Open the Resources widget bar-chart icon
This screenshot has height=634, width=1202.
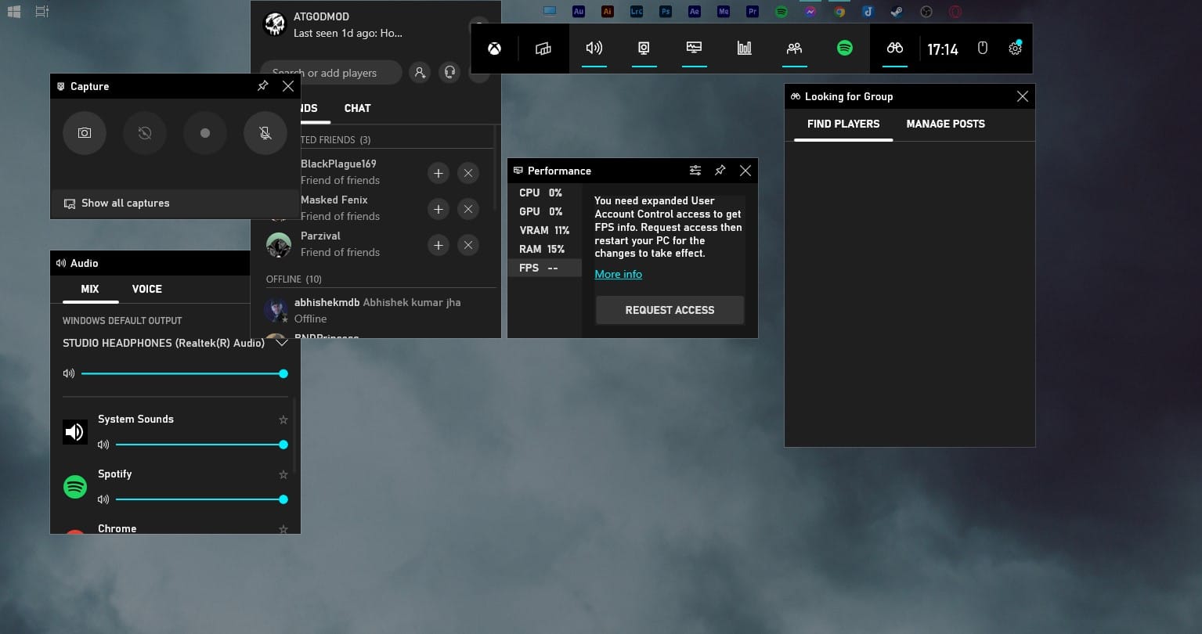point(744,49)
